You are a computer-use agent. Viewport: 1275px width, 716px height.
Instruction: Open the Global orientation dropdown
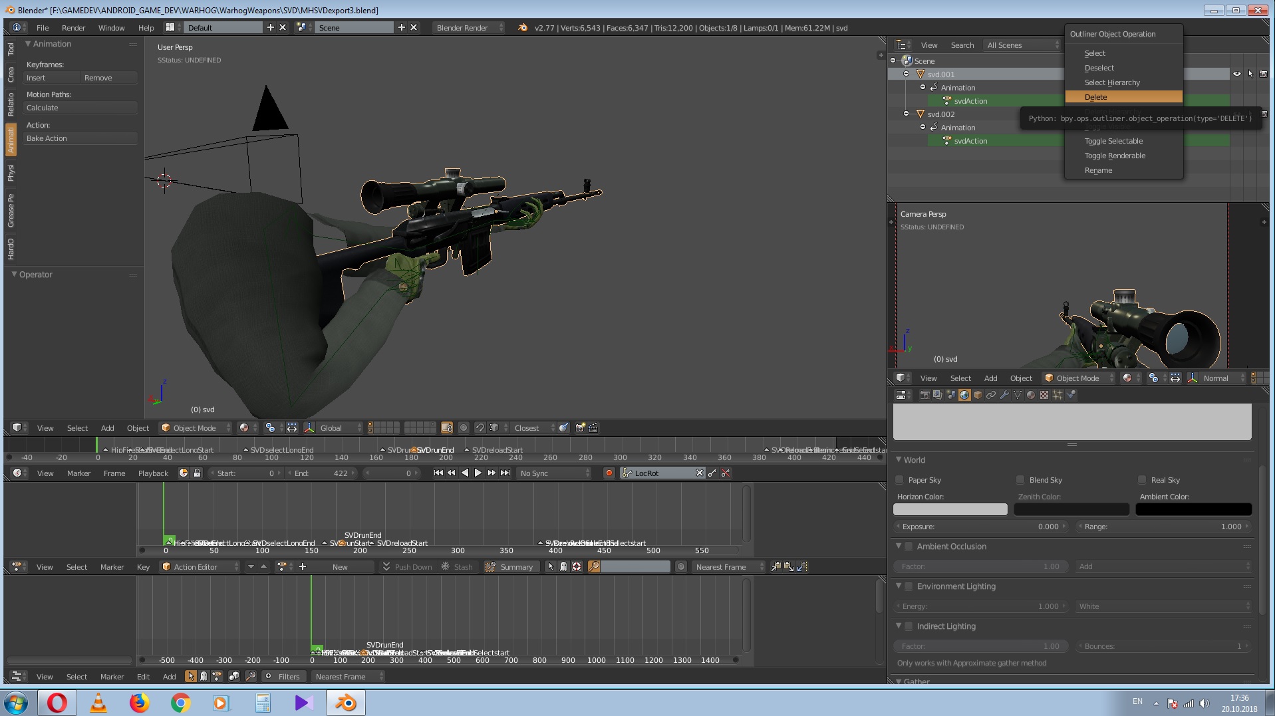click(x=340, y=428)
